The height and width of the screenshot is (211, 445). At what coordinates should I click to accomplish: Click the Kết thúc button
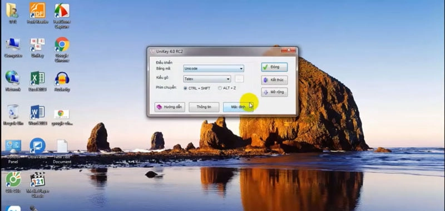pyautogui.click(x=274, y=80)
